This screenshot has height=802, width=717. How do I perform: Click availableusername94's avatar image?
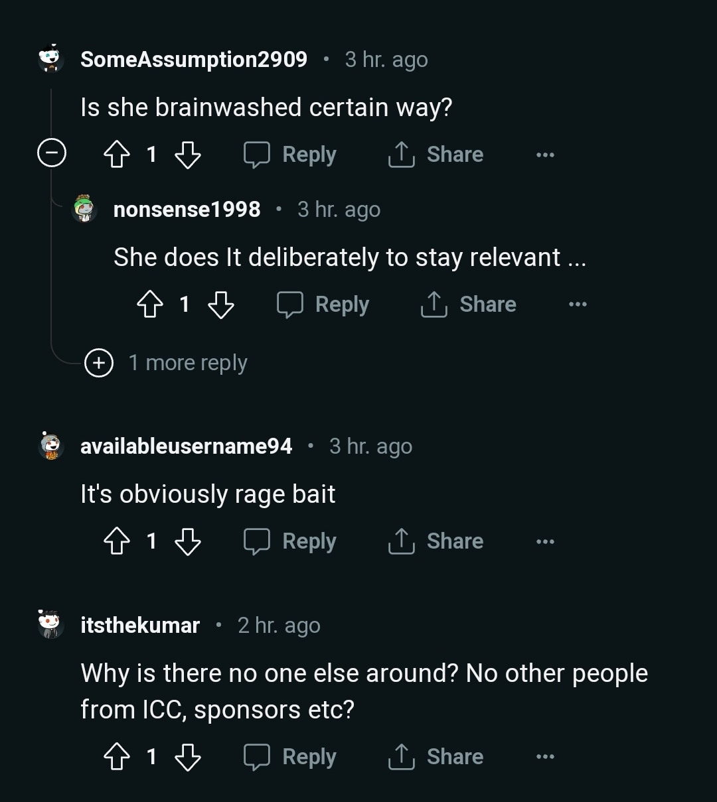click(x=50, y=446)
